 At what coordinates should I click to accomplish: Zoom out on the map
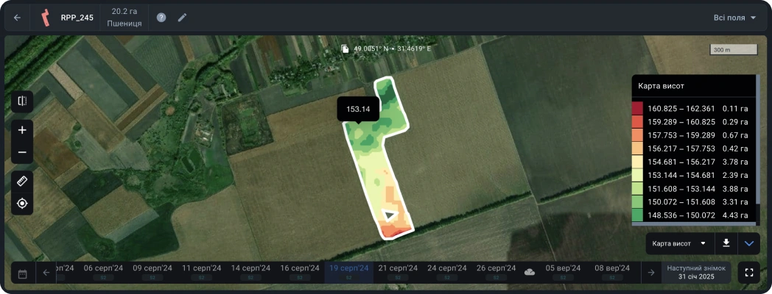(x=22, y=152)
